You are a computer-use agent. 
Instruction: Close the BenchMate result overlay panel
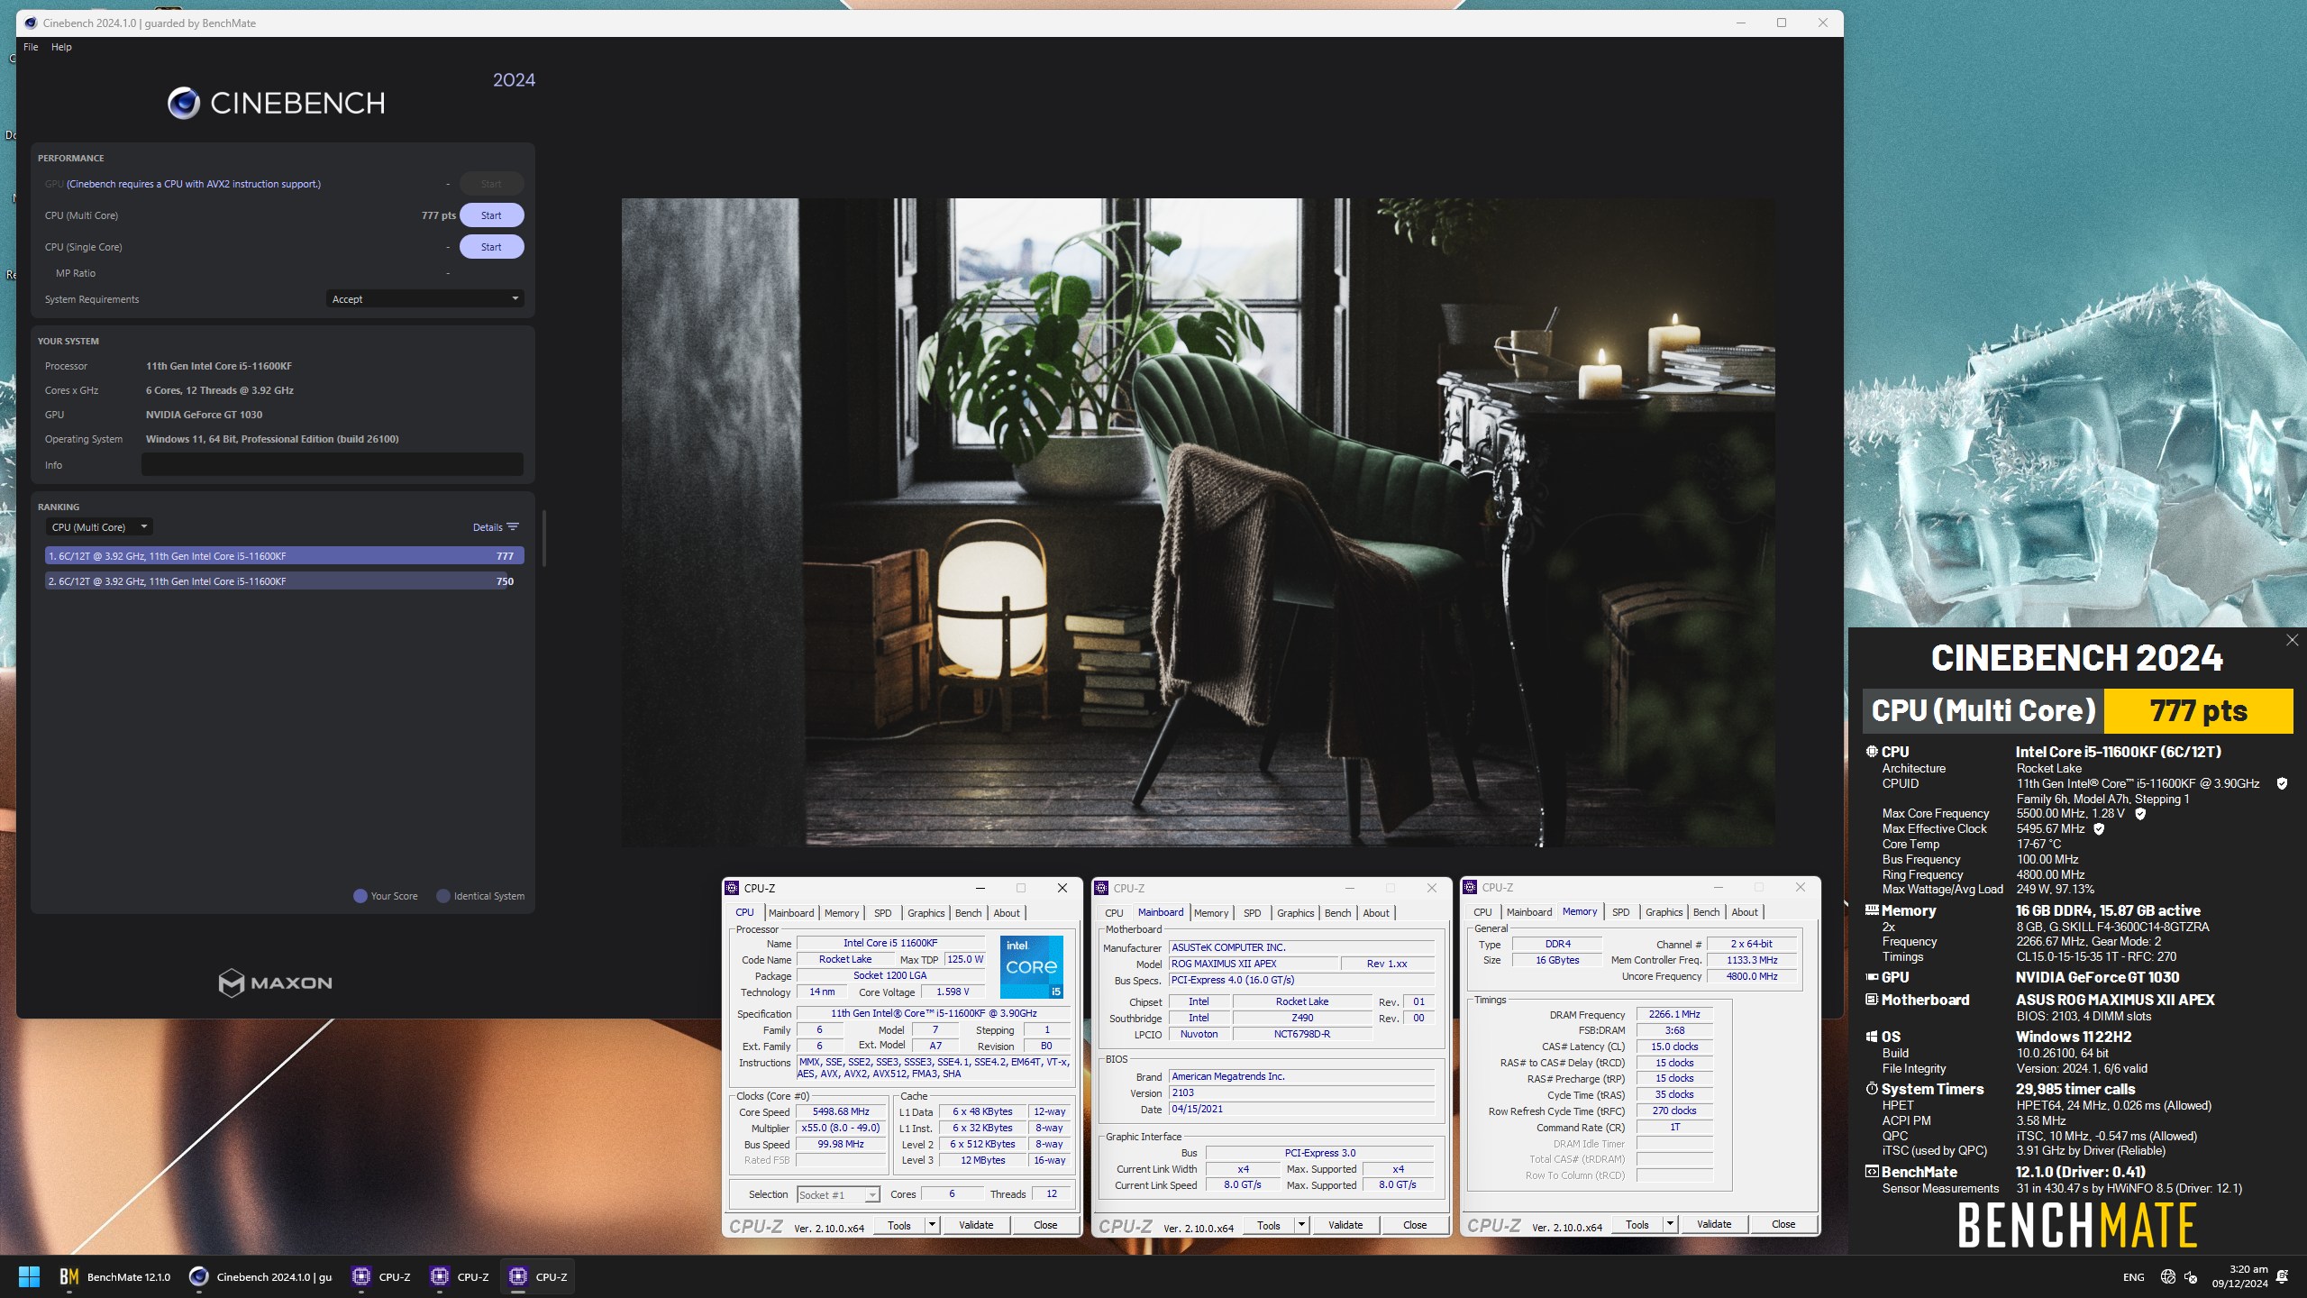click(x=2292, y=640)
